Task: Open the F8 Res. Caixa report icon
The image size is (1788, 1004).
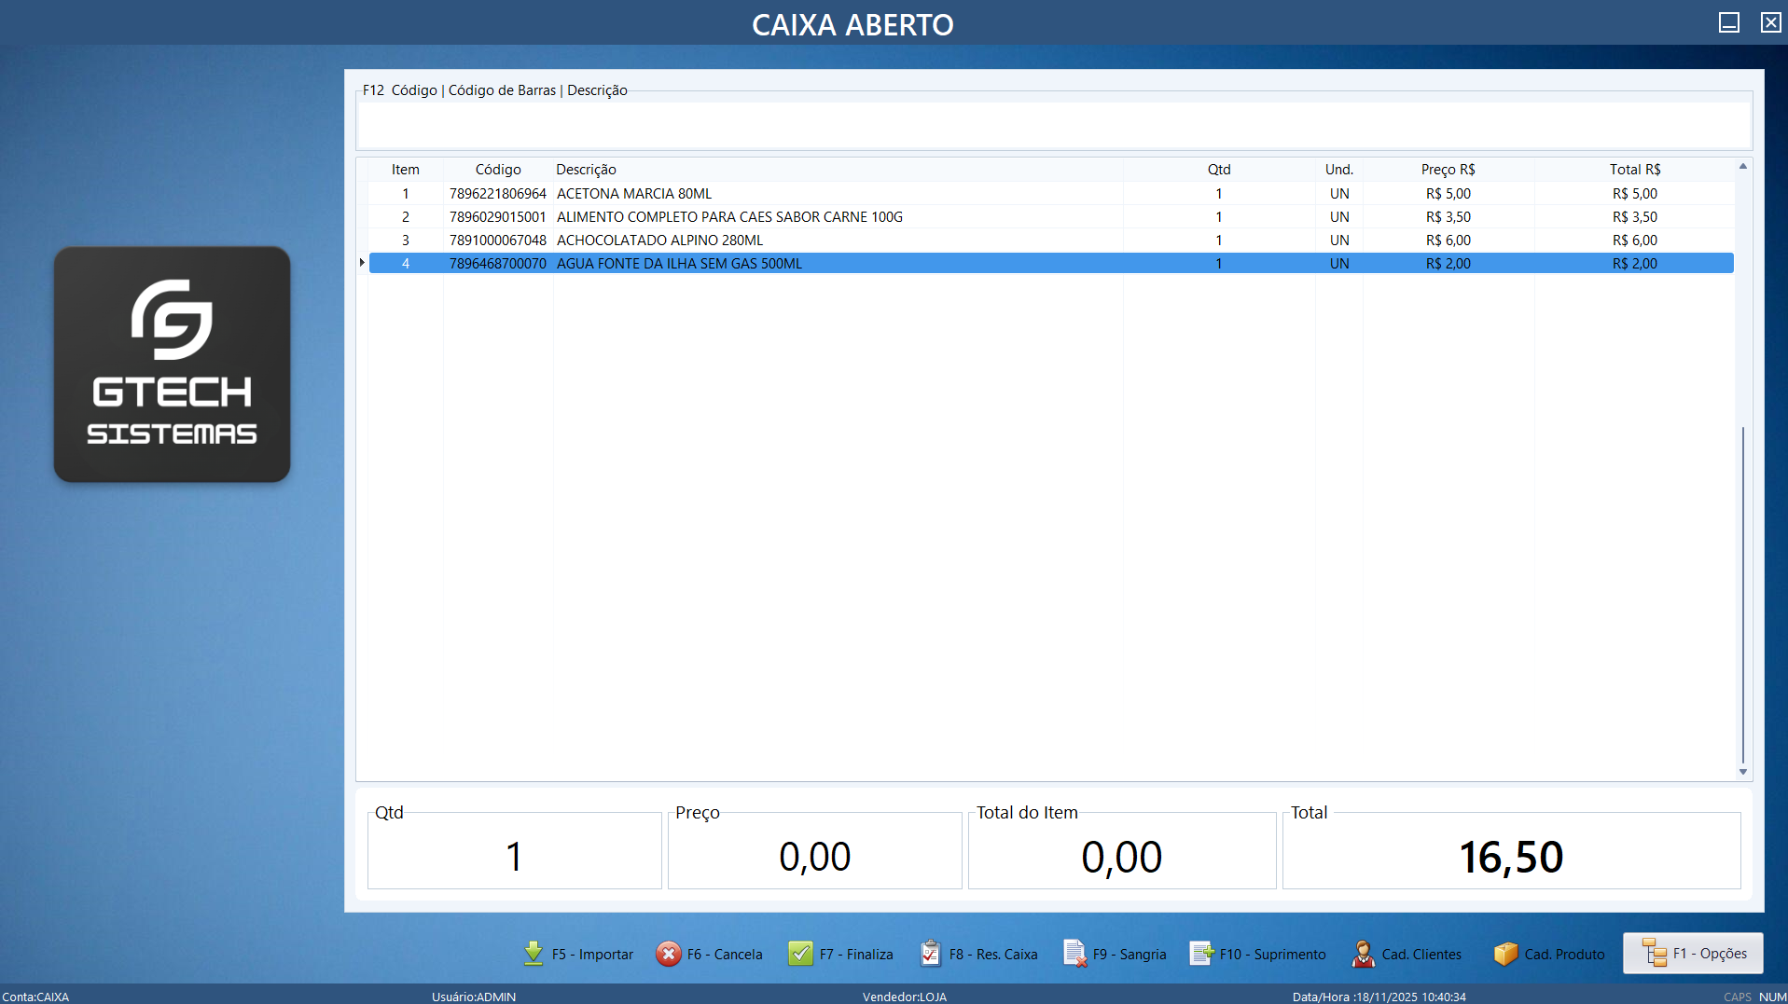Action: click(x=931, y=953)
